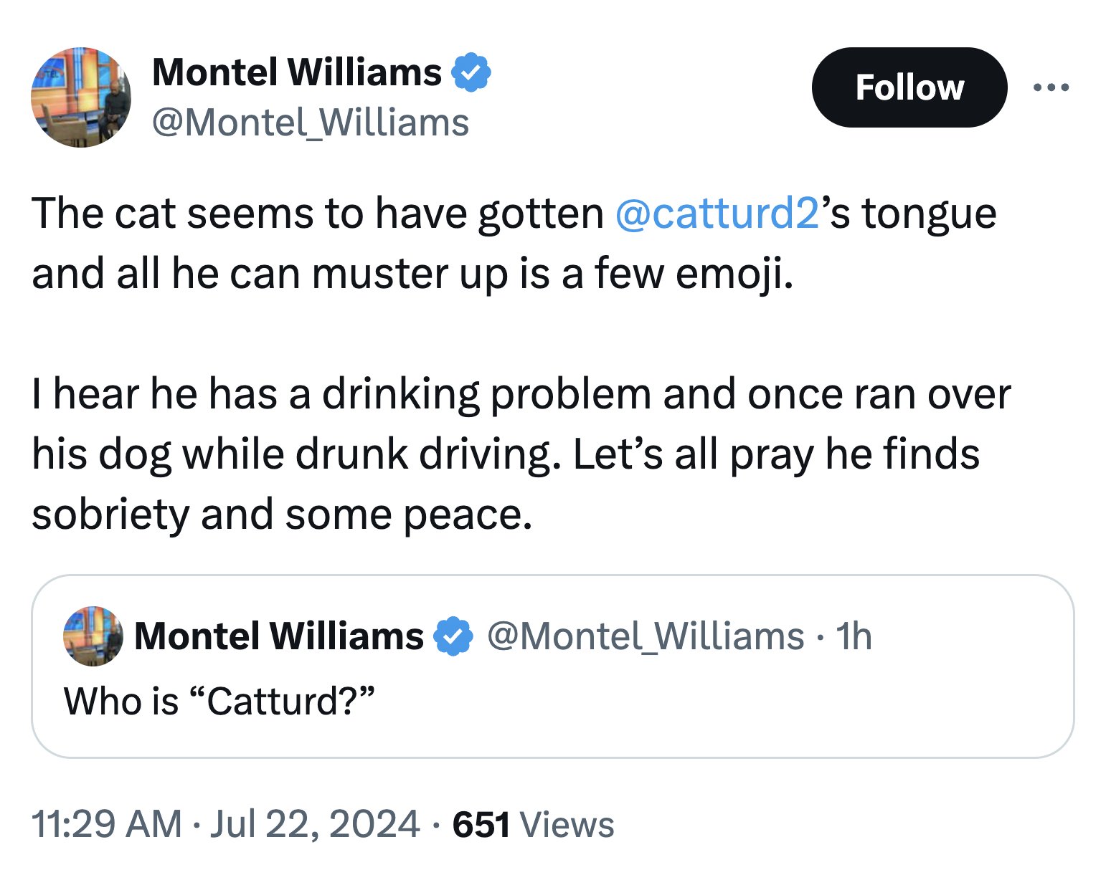Open the quoted tweet text 'Who is "Catturd?"'

(219, 701)
